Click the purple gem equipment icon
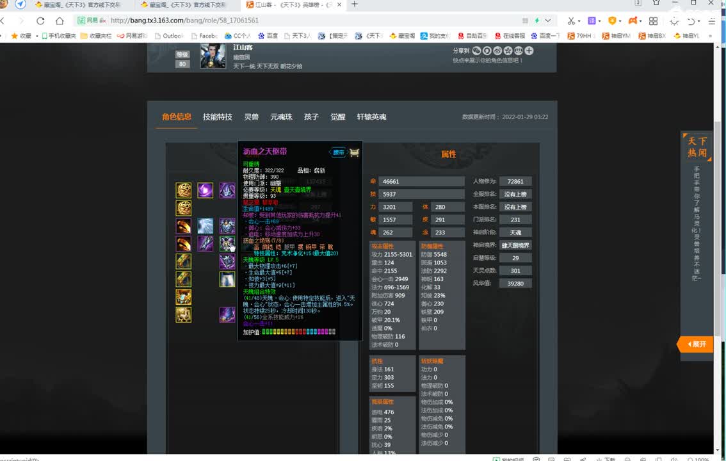The width and height of the screenshot is (726, 461). coord(205,190)
